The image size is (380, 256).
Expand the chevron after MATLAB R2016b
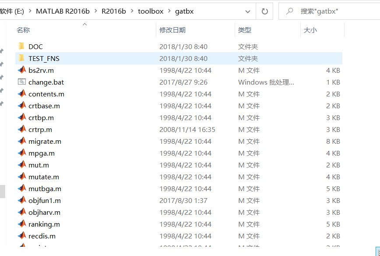95,11
